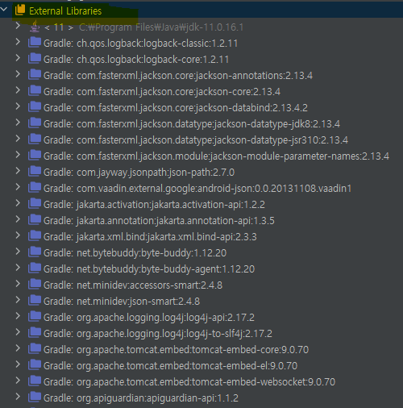
Task: Select jackson-datatype-jsr310:2.13.4 row text
Action: click(196, 140)
